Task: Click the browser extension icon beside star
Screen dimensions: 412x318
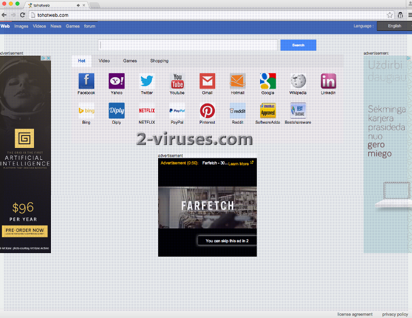Action: (x=400, y=15)
